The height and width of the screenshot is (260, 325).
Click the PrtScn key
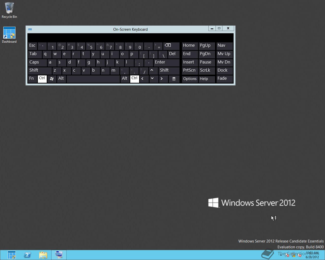pyautogui.click(x=190, y=71)
